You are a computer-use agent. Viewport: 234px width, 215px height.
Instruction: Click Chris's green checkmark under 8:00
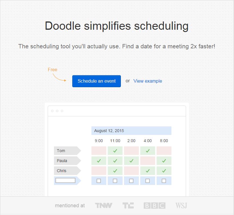164,171
